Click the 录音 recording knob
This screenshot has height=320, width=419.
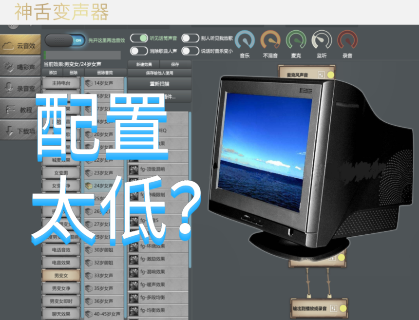(347, 40)
